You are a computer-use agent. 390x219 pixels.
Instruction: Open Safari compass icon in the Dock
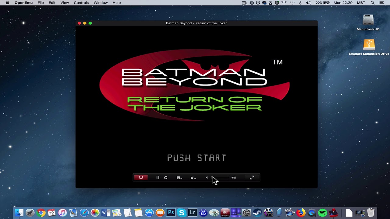(84, 213)
